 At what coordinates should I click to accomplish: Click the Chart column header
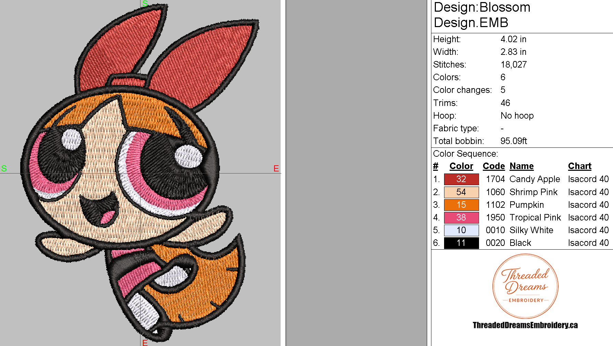point(580,166)
